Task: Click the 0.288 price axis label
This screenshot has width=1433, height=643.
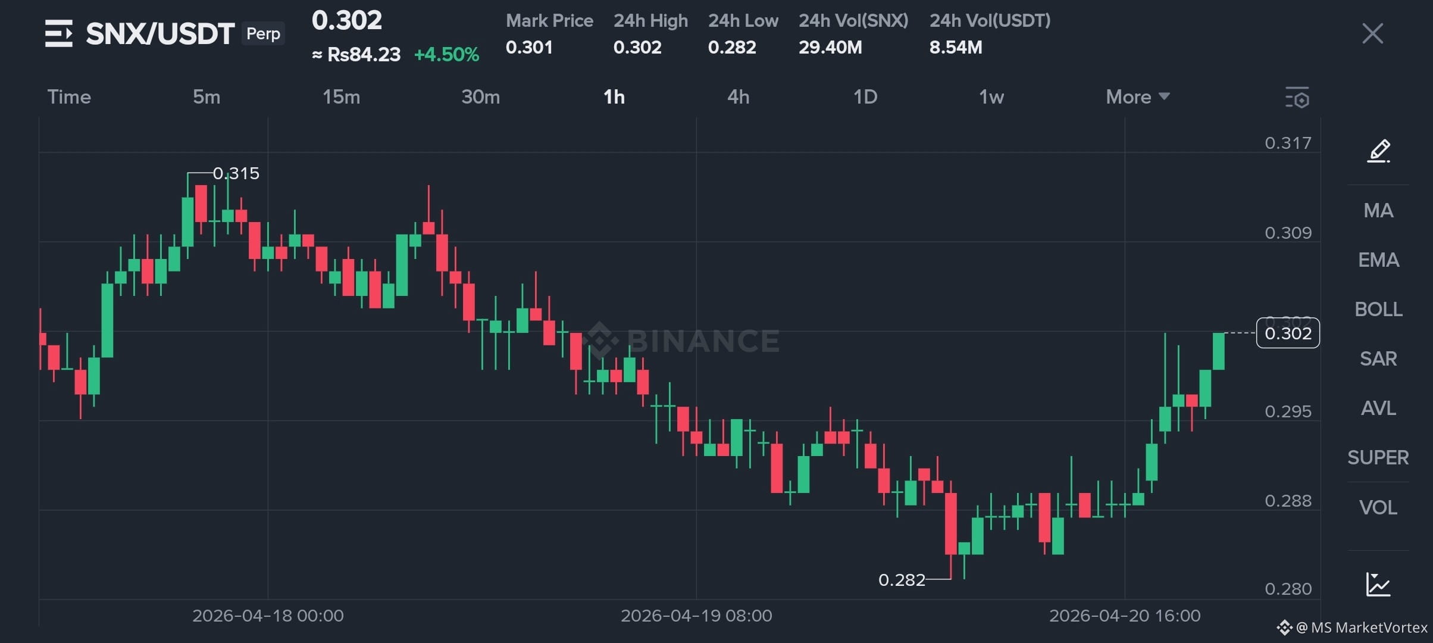Action: pyautogui.click(x=1288, y=501)
